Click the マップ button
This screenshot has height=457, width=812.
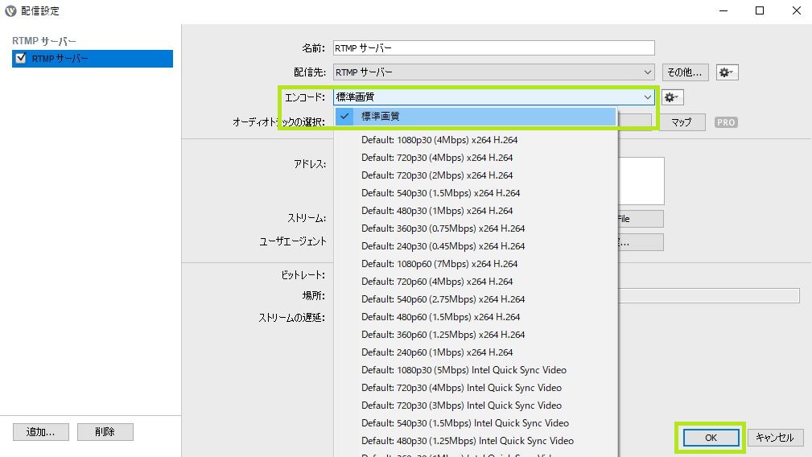click(681, 122)
